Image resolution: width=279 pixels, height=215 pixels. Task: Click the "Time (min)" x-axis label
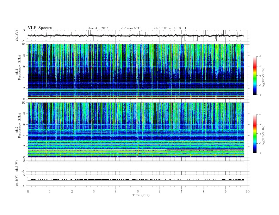[x=141, y=195]
